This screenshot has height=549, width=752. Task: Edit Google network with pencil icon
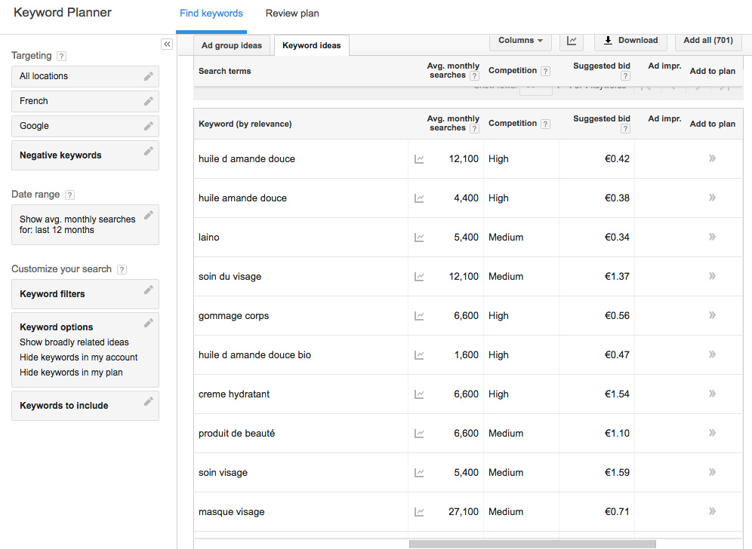149,126
